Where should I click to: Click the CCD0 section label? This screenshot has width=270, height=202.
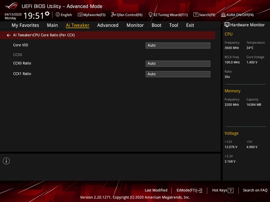(18, 55)
